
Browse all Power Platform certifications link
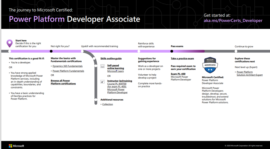(x=63, y=82)
